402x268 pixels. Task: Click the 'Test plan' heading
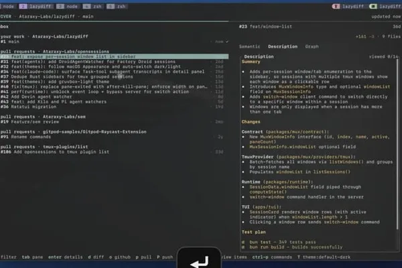(253, 232)
